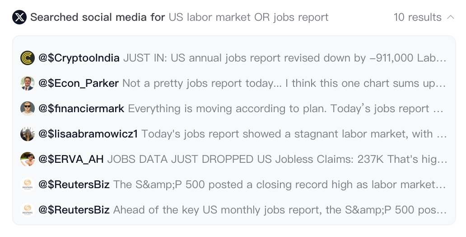Click the lisaabramowicz1 profile avatar
The width and height of the screenshot is (466, 237).
[28, 134]
